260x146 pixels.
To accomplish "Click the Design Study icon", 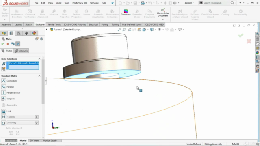I will [x=5, y=13].
